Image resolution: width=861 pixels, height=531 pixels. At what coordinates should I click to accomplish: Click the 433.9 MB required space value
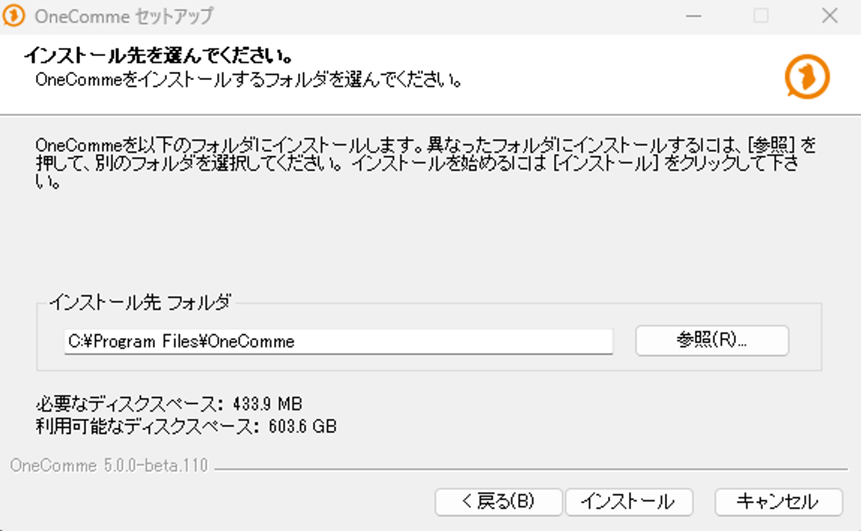[267, 405]
